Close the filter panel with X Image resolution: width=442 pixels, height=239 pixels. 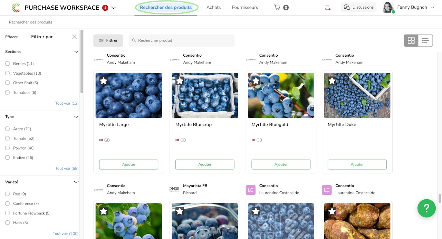(74, 37)
